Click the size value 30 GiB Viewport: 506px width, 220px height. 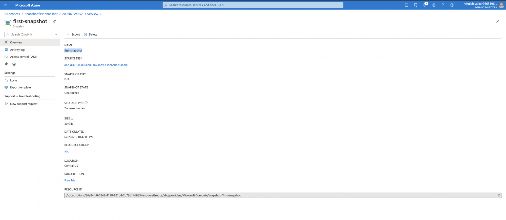pos(68,124)
